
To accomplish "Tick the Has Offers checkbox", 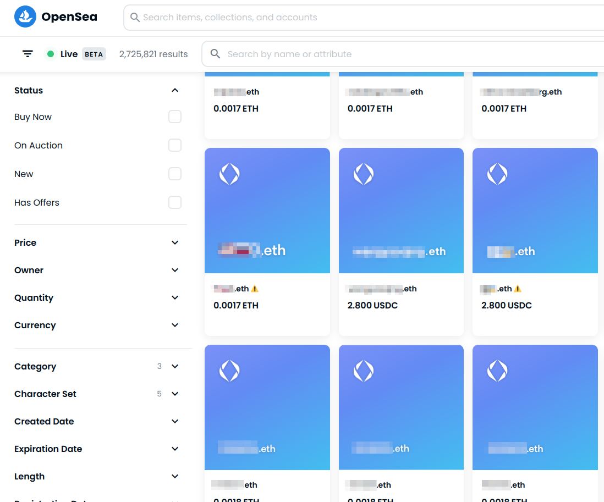I will 175,202.
